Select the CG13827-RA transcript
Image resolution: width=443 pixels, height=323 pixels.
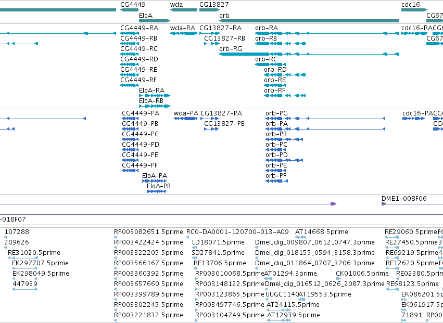(209, 33)
